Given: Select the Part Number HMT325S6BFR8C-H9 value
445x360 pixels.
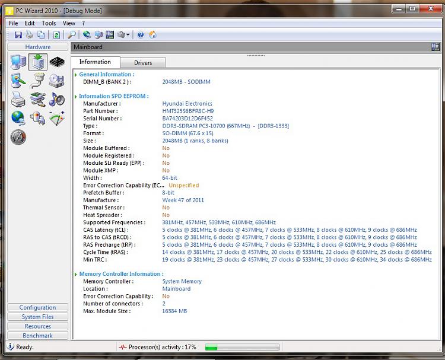Looking at the screenshot, I should [x=188, y=111].
